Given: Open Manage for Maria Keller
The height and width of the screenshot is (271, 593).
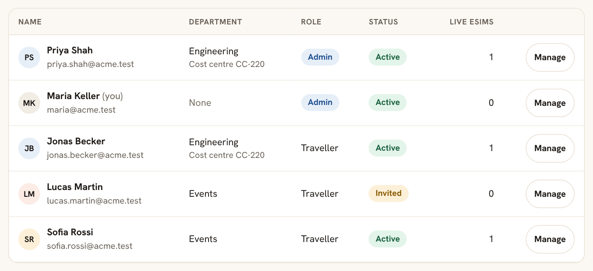Looking at the screenshot, I should (550, 103).
